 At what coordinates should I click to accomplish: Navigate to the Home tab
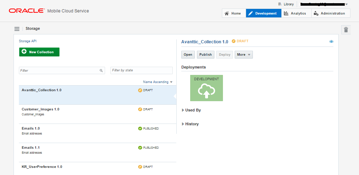pos(233,13)
